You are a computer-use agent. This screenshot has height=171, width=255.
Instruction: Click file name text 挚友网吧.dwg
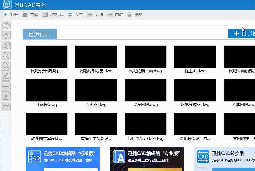[x=146, y=105]
